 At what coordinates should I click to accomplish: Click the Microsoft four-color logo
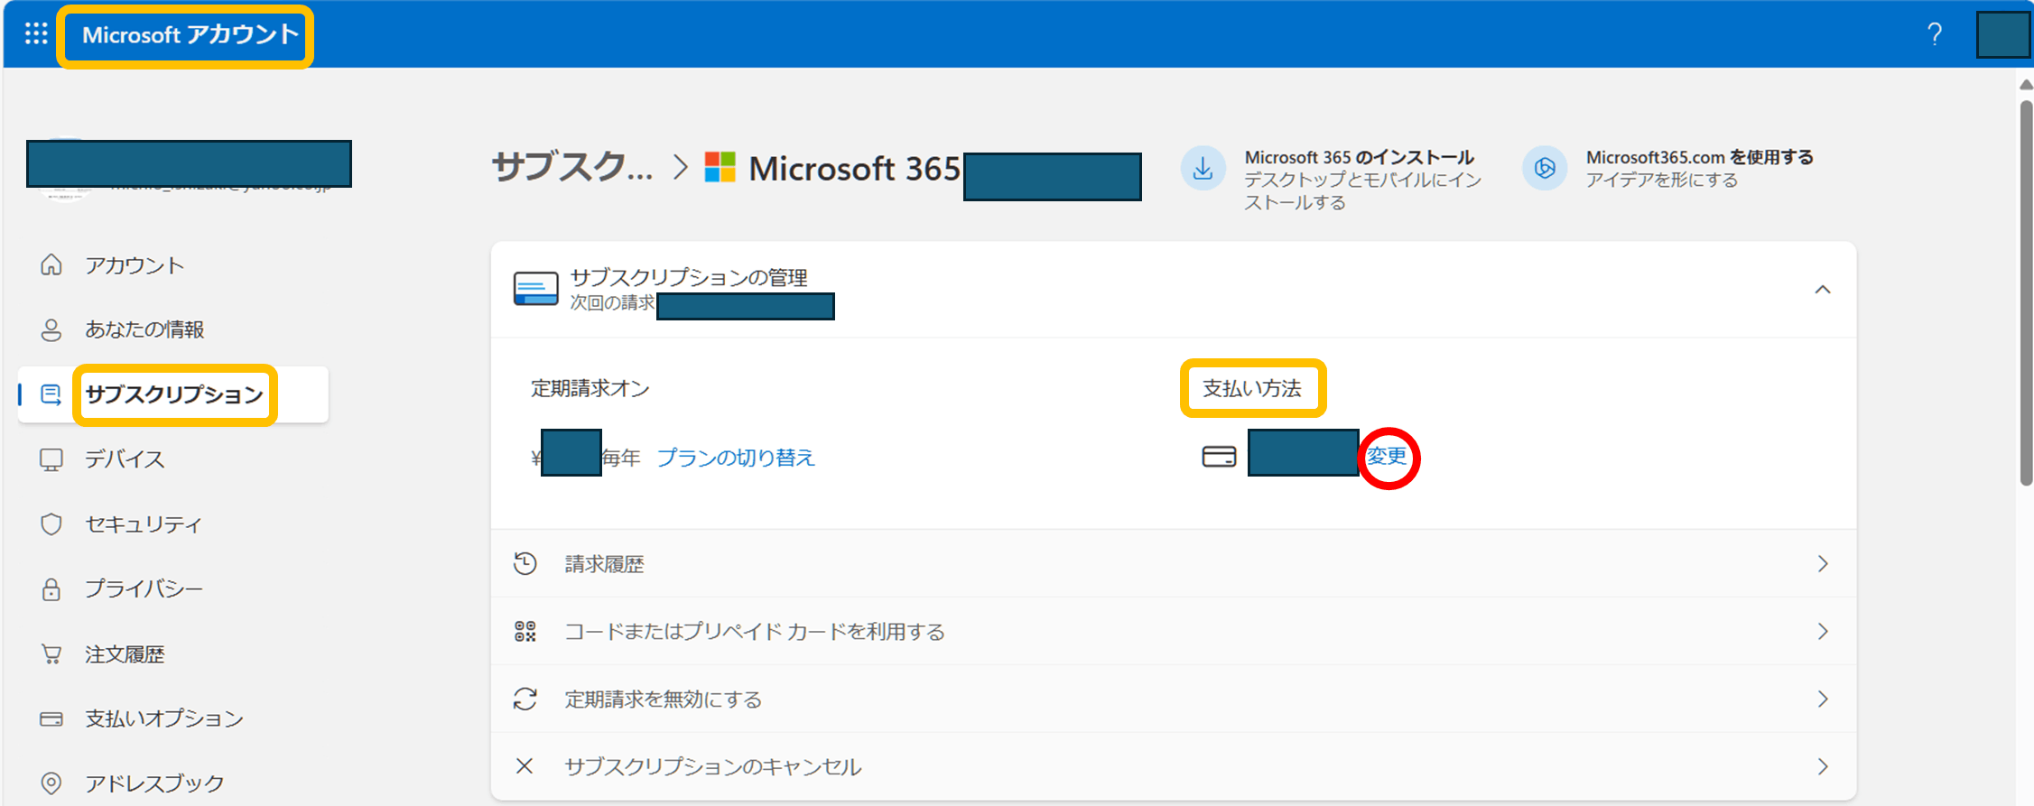[720, 167]
